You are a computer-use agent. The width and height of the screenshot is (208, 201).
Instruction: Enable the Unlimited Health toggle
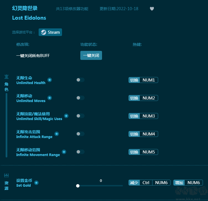pos(80,80)
